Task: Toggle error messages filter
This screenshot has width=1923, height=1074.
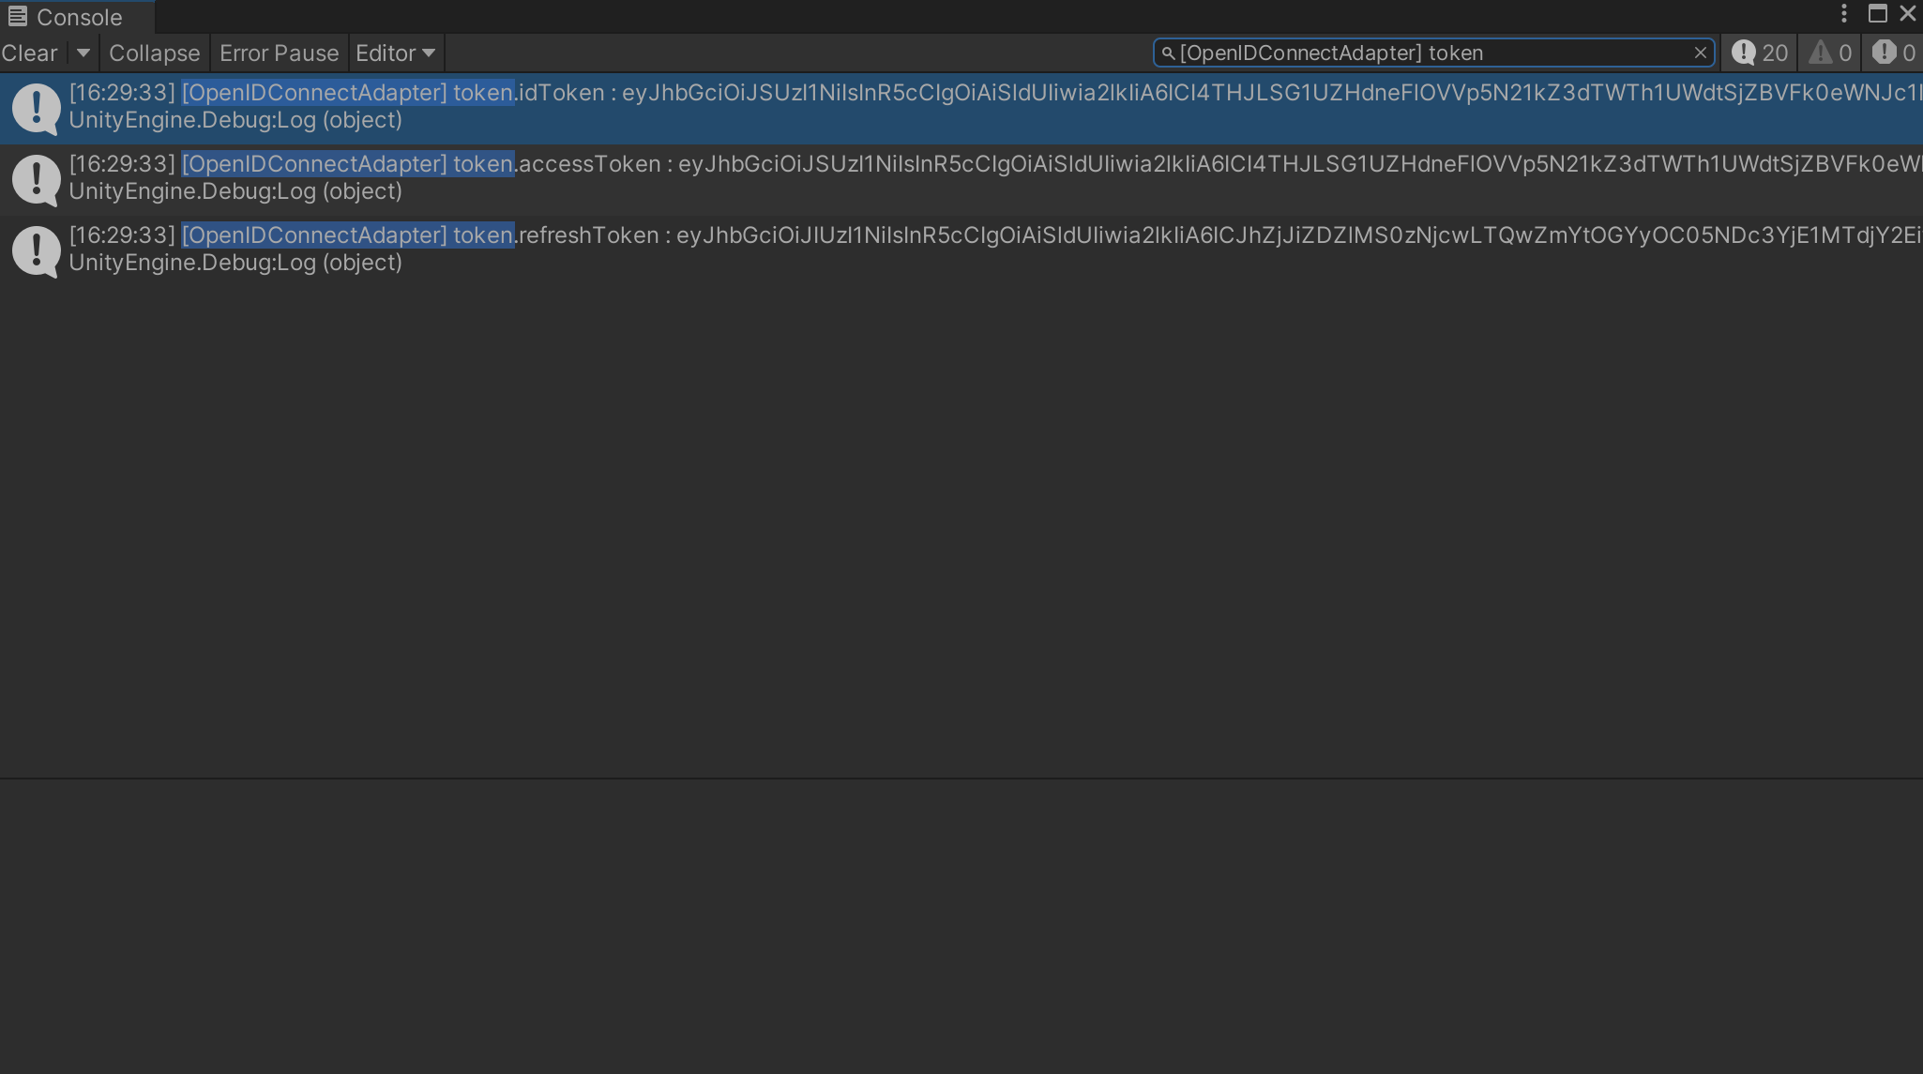Action: (x=1894, y=53)
